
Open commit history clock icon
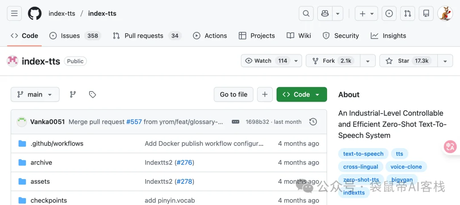tap(313, 122)
